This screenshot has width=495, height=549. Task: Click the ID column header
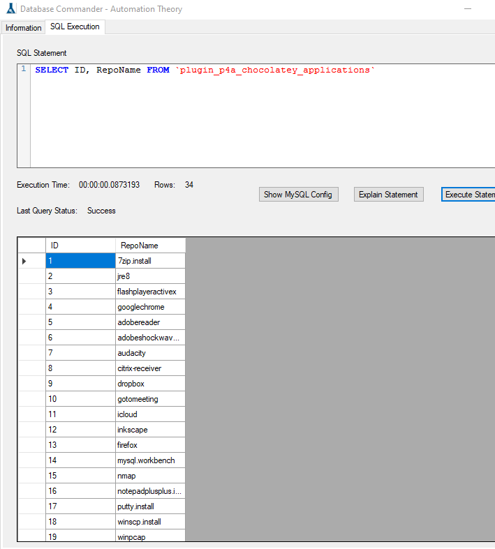coord(80,246)
